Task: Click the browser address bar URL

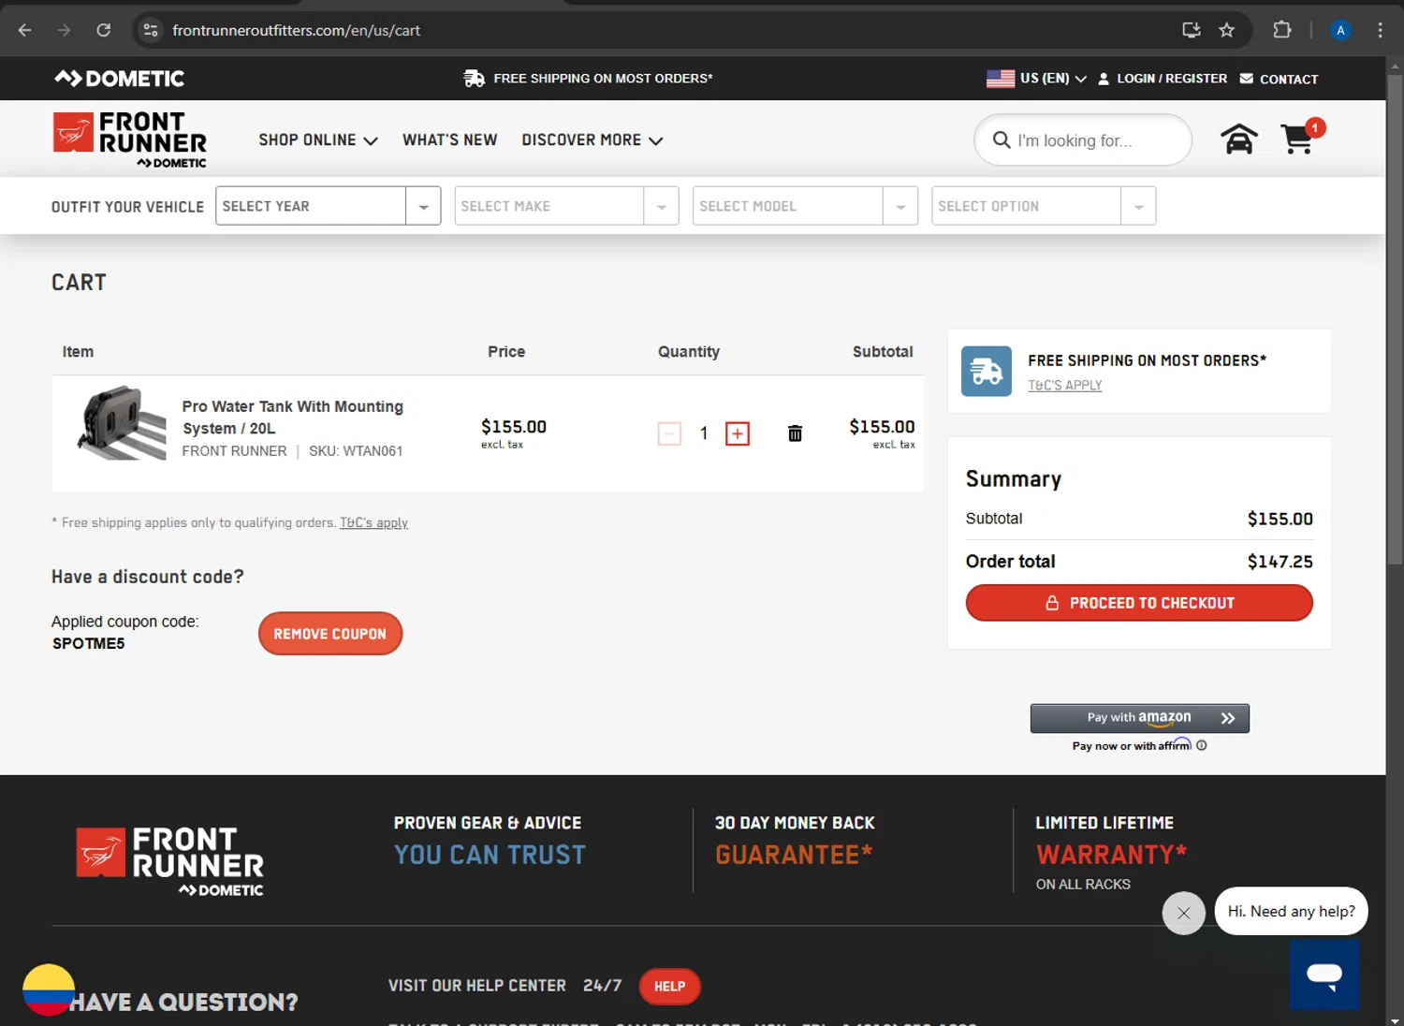Action: pos(296,30)
